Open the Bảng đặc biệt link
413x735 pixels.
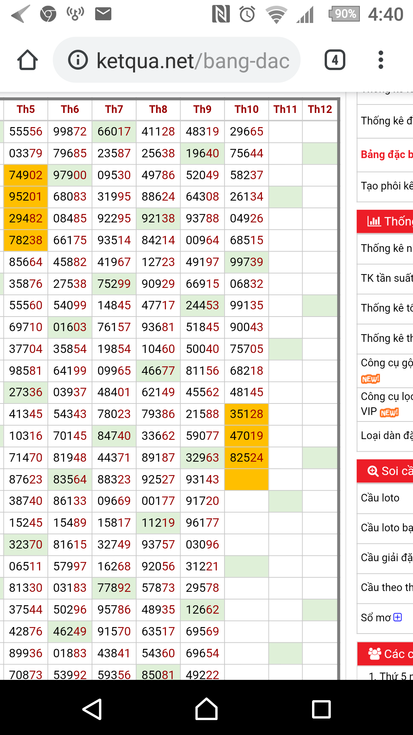click(x=386, y=155)
